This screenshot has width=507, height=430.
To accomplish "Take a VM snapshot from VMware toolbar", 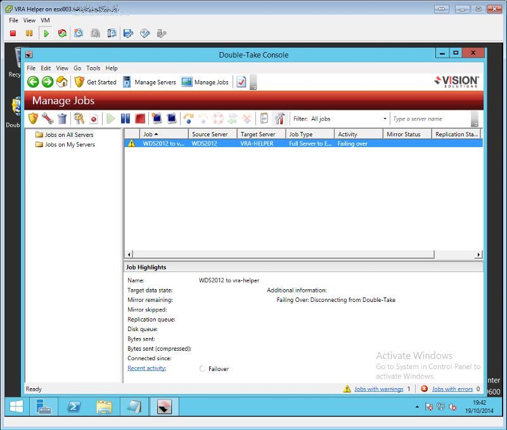I will pyautogui.click(x=79, y=34).
